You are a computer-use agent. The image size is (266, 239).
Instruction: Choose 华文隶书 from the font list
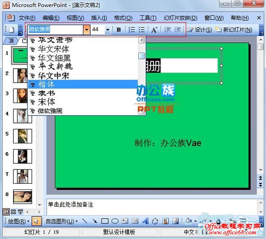[x=83, y=40]
